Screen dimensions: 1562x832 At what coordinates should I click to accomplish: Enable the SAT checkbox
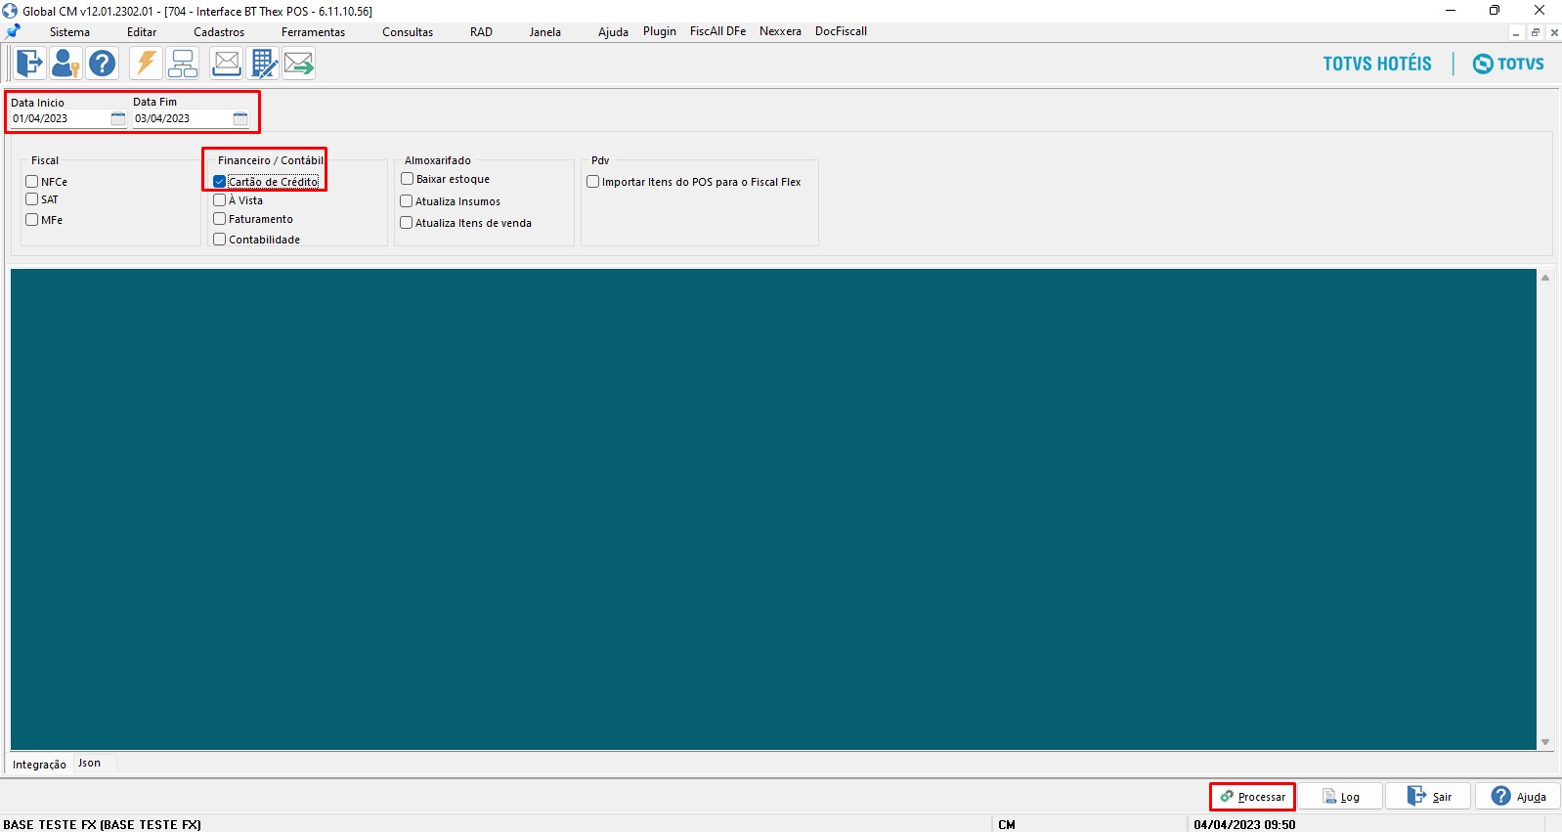31,199
